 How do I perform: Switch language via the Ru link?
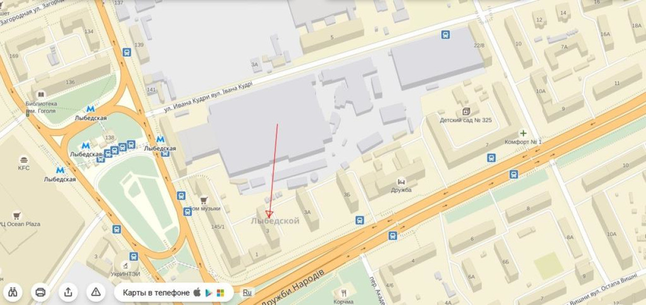pyautogui.click(x=247, y=292)
